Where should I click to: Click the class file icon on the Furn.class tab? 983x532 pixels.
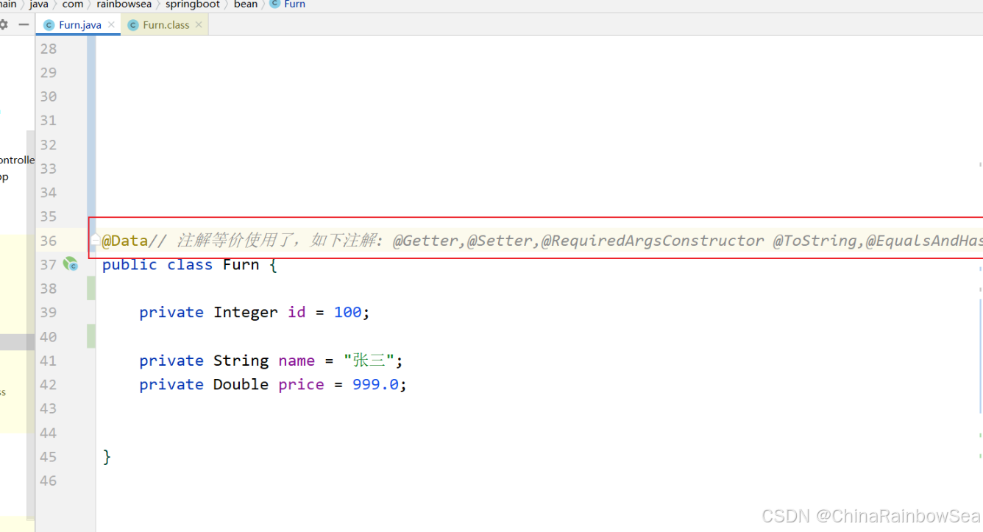[133, 25]
